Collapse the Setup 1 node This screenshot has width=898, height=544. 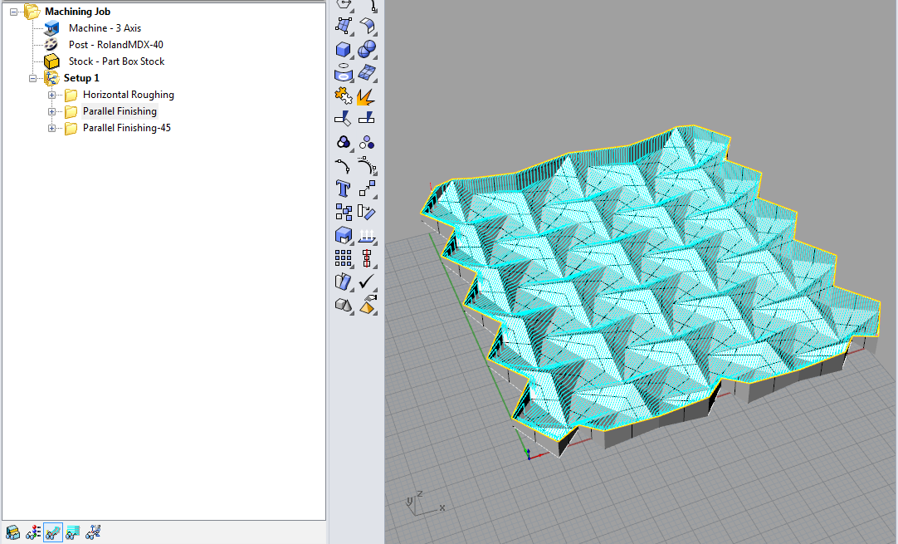[x=32, y=79]
